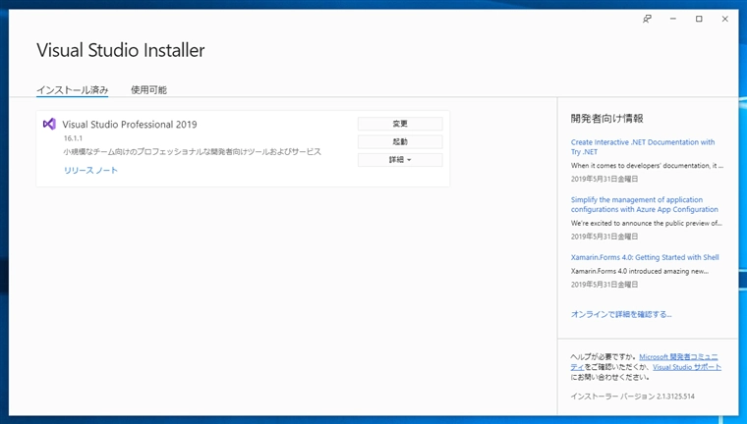Image resolution: width=747 pixels, height=424 pixels.
Task: Click the 開発者向け情報 heading
Action: point(607,119)
